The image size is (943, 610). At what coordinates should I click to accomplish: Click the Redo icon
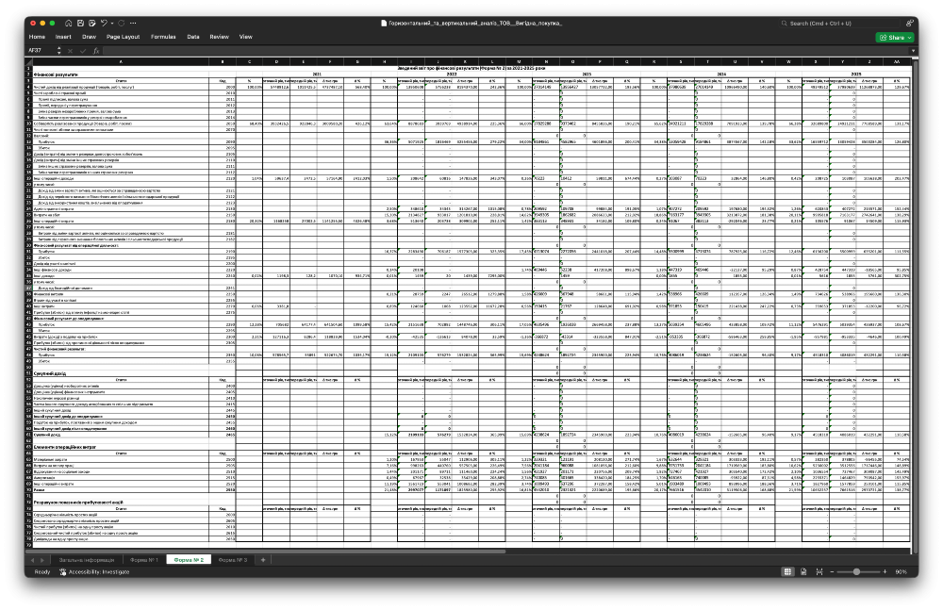[x=121, y=23]
